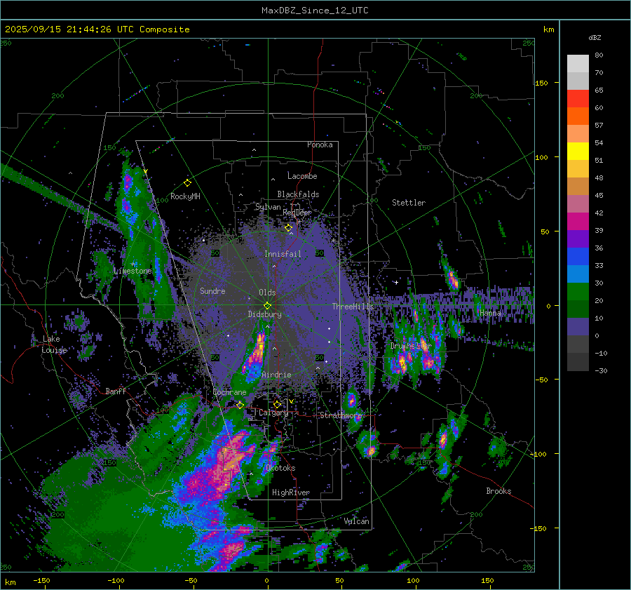Click the Innisfail city label

(283, 254)
